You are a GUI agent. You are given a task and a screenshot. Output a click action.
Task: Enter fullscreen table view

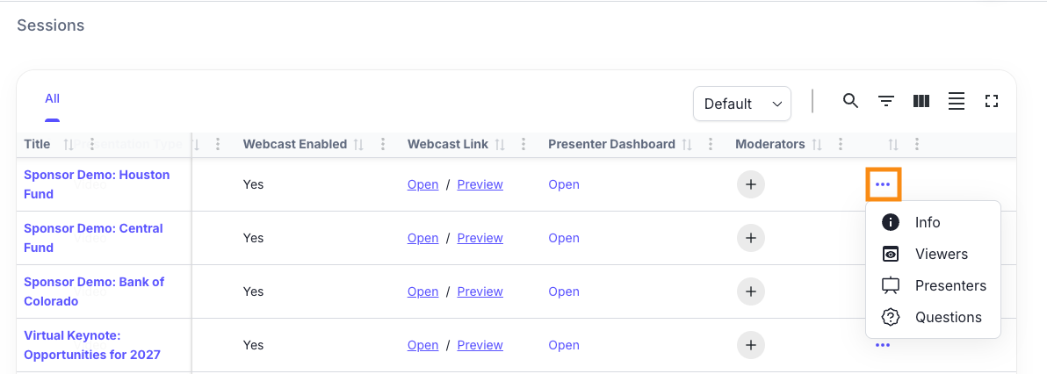click(992, 102)
